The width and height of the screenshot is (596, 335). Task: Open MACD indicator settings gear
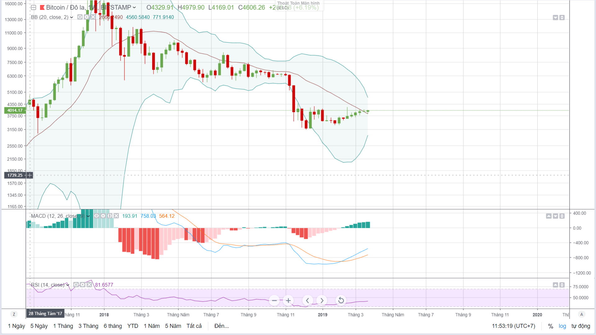(103, 216)
